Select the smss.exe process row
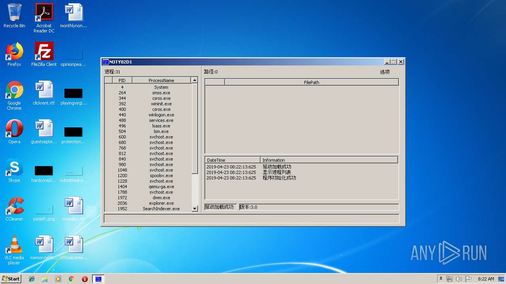This screenshot has height=284, width=506. click(148, 93)
